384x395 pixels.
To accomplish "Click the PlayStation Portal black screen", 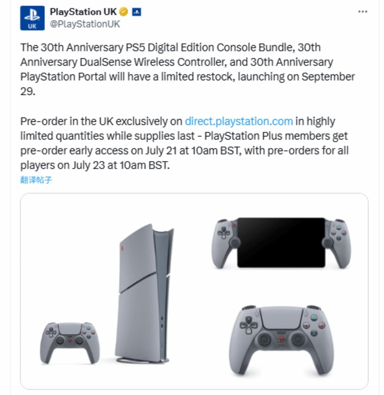I will pyautogui.click(x=281, y=242).
